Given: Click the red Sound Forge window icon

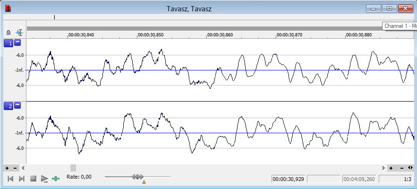Looking at the screenshot, I should tap(8, 9).
